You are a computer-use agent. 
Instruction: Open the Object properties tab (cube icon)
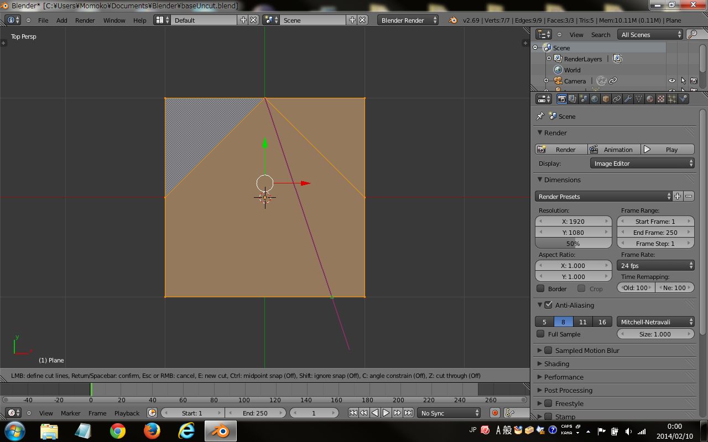point(606,99)
